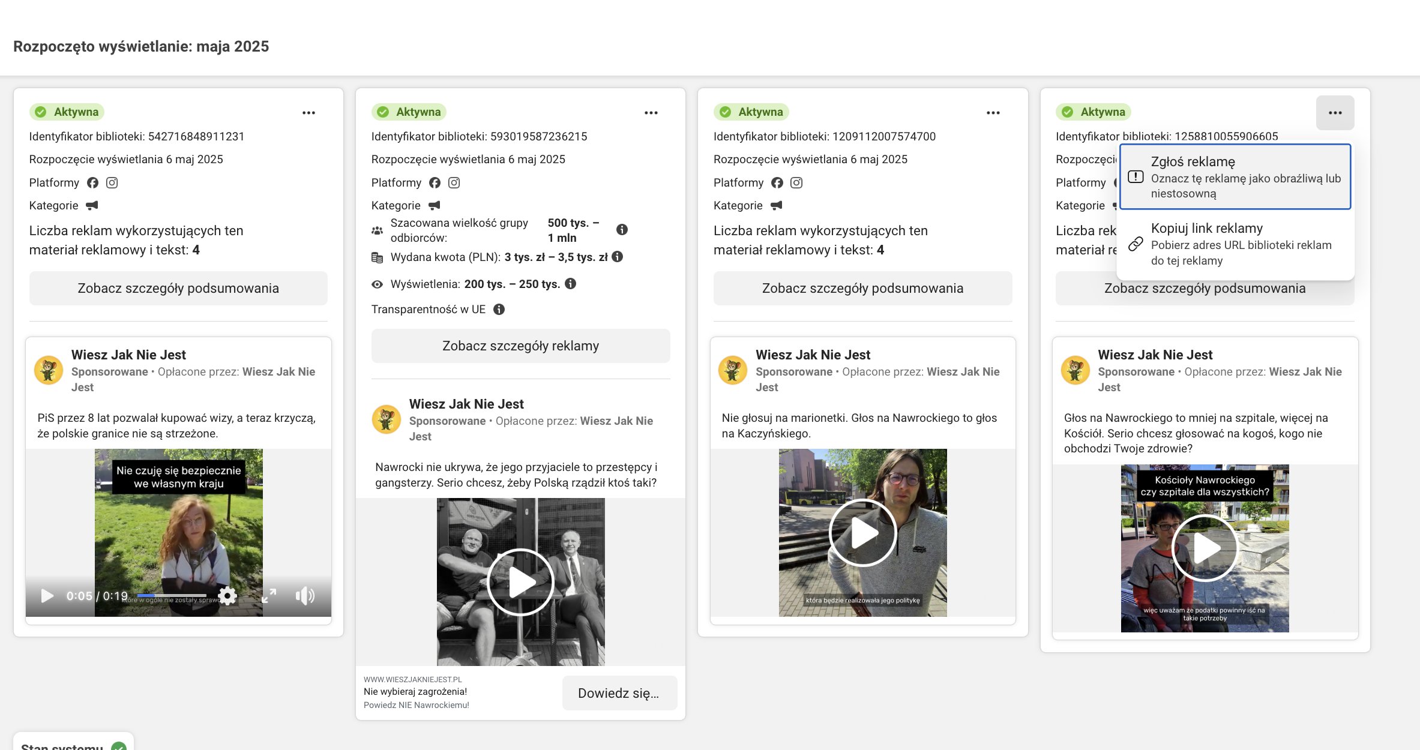Click 'Transparentność w UE' label
Viewport: 1420px width, 750px height.
coord(428,309)
